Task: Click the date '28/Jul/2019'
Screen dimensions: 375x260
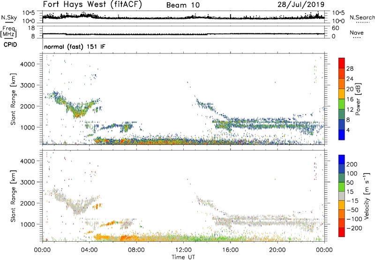Action: pyautogui.click(x=301, y=5)
